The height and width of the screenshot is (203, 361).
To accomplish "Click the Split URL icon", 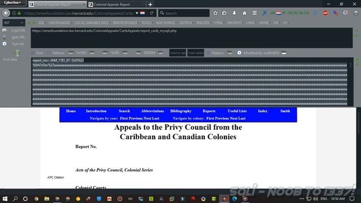I will click(5, 37).
